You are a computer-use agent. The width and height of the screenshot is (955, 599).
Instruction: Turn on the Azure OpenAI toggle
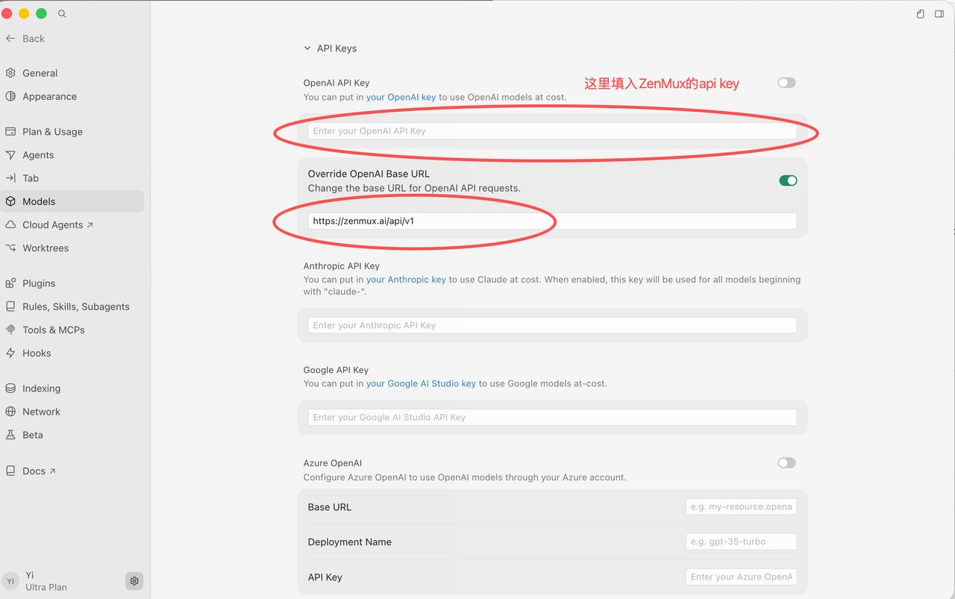[786, 462]
